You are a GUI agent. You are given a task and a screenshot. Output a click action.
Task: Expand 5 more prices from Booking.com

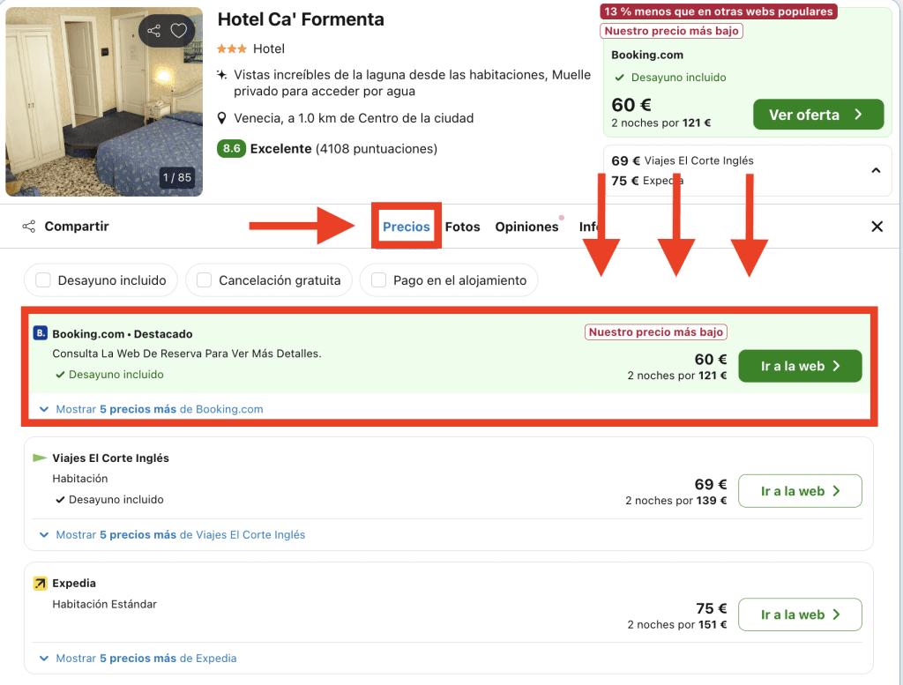151,409
